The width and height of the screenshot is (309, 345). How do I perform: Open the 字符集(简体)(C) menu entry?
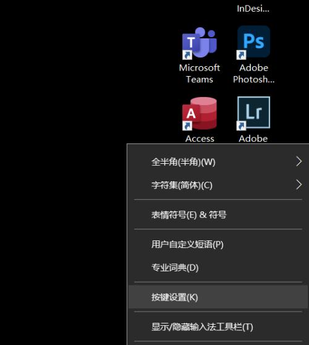click(x=218, y=185)
